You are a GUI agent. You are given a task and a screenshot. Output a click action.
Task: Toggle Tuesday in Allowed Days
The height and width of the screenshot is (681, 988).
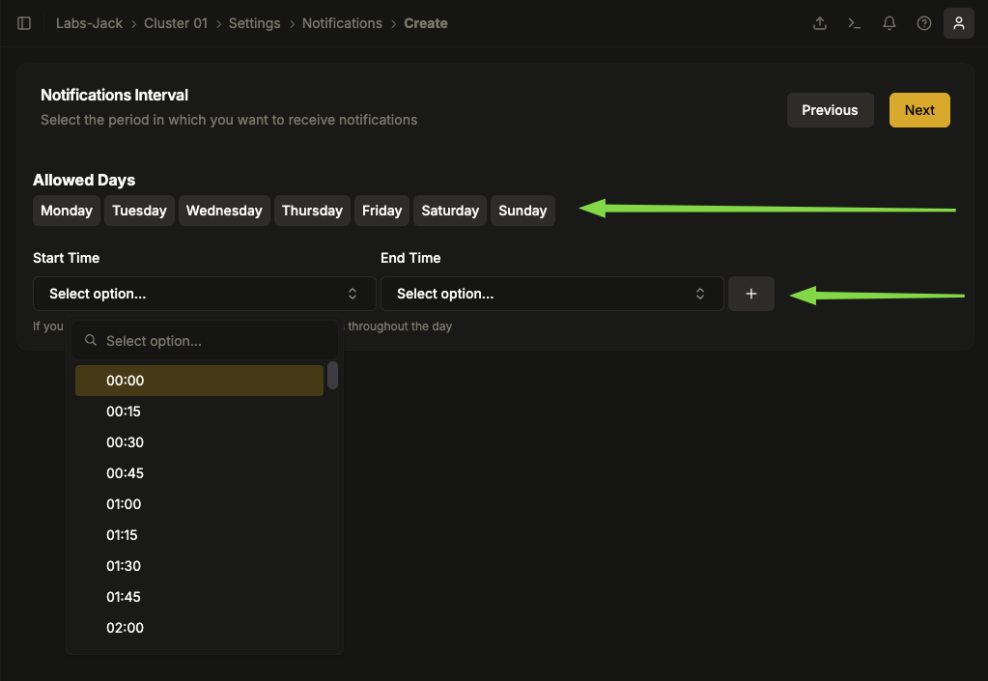click(x=139, y=211)
